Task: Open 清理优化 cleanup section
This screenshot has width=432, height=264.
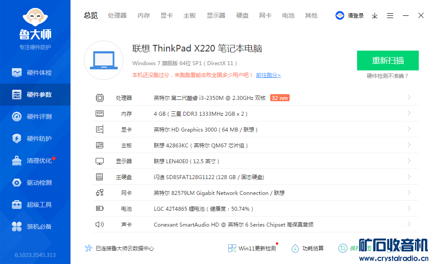Action: pos(39,161)
